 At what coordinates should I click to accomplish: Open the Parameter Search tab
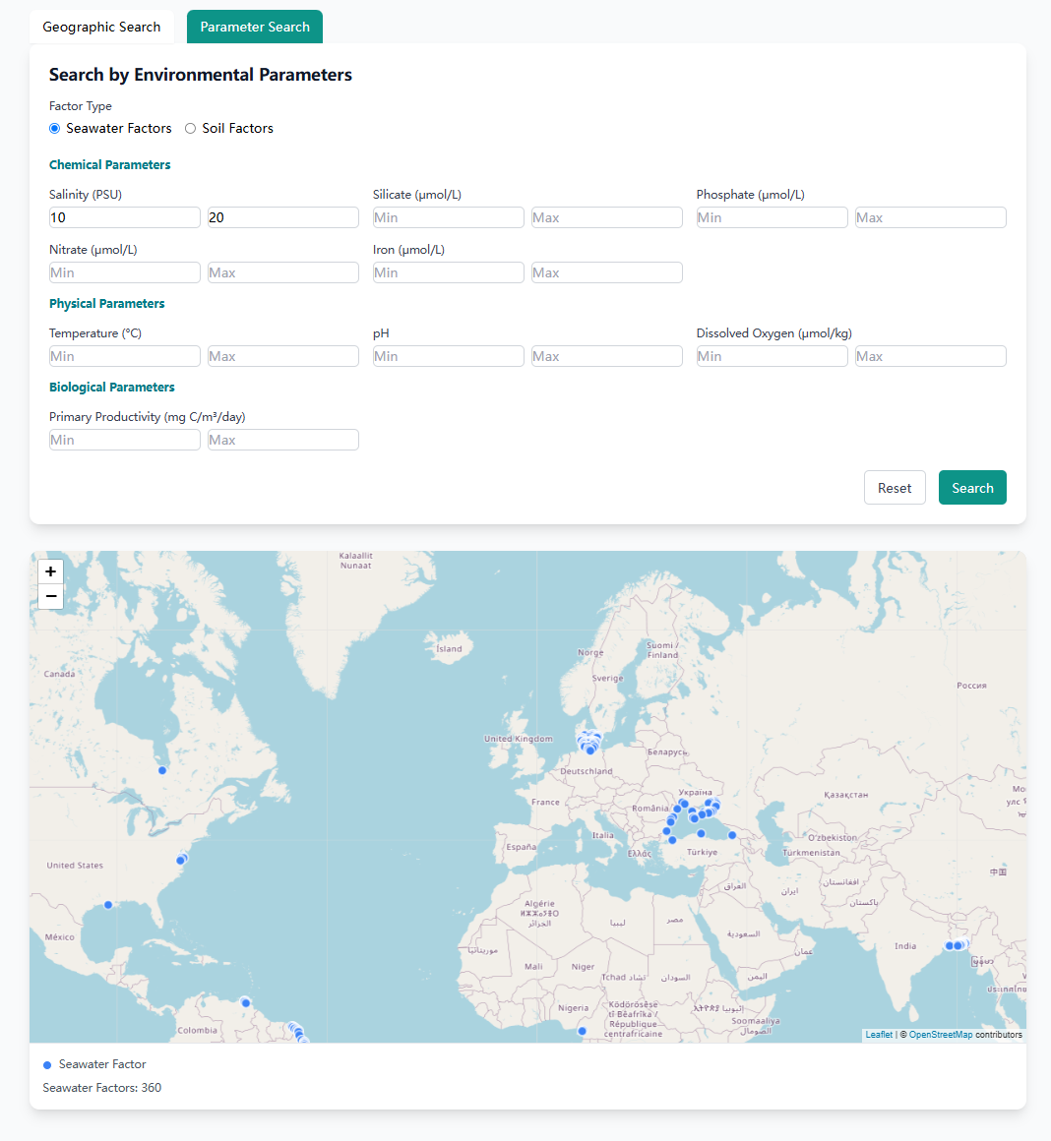click(x=255, y=27)
